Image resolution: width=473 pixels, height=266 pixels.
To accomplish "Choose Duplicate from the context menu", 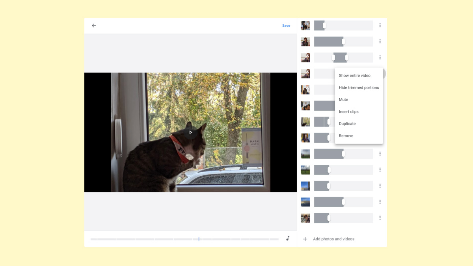I will pos(347,123).
